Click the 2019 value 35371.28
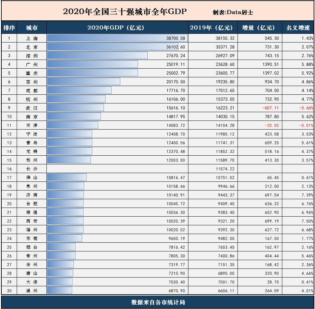This screenshot has width=315, height=309. point(225,47)
